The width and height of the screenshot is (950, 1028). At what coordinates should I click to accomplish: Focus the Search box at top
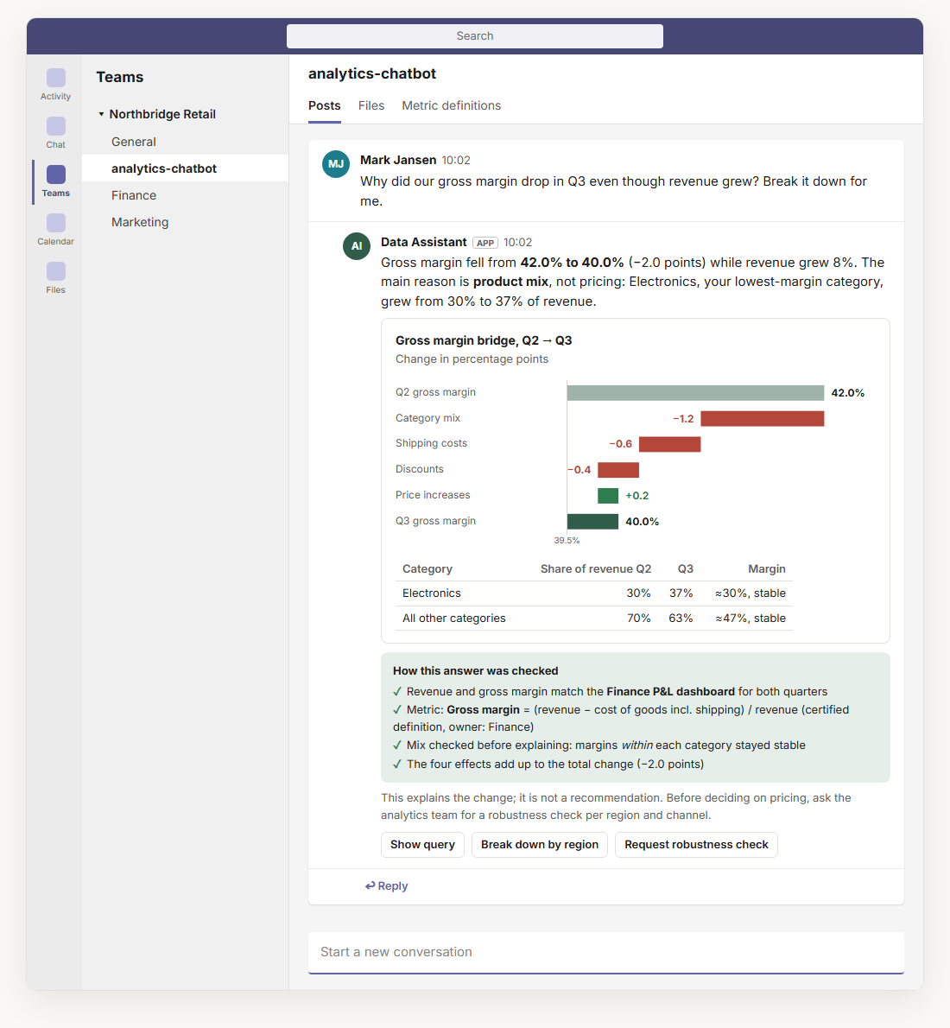[475, 36]
